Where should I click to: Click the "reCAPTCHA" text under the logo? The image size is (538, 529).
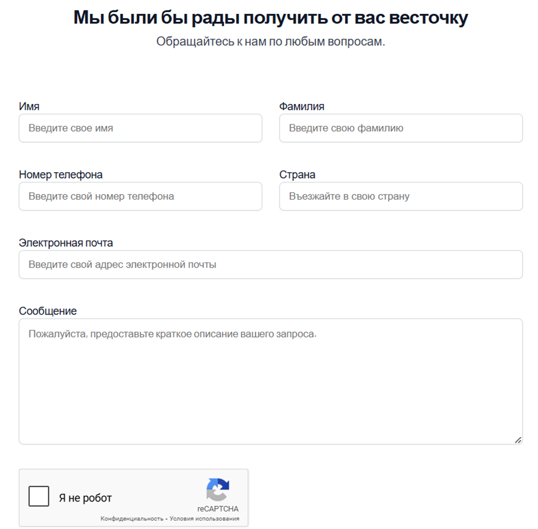click(218, 509)
